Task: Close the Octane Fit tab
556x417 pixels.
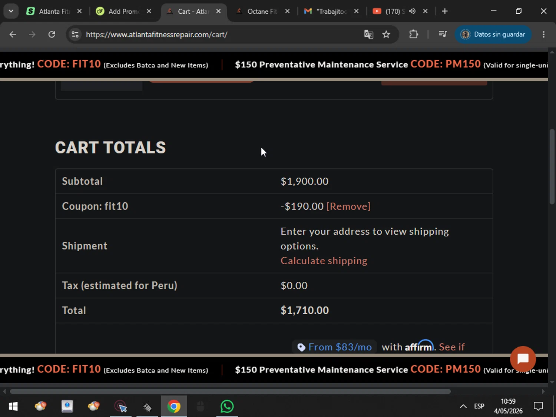Action: tap(287, 11)
